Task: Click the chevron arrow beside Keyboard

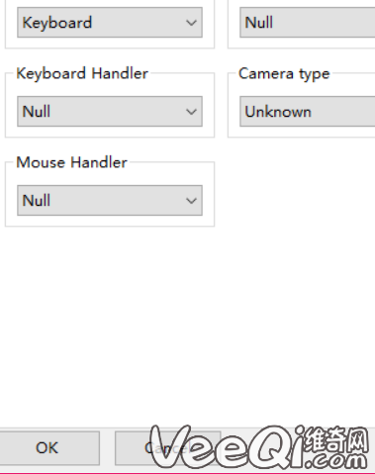Action: point(191,23)
